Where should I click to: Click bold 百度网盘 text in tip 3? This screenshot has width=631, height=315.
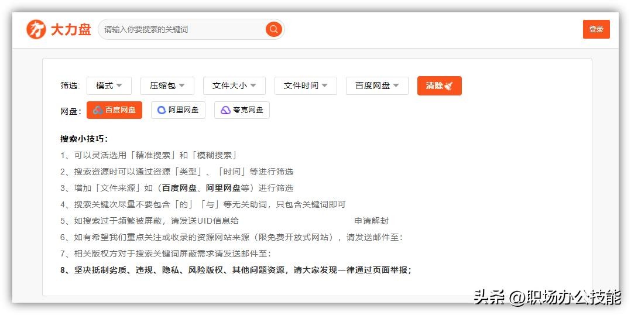(x=179, y=188)
